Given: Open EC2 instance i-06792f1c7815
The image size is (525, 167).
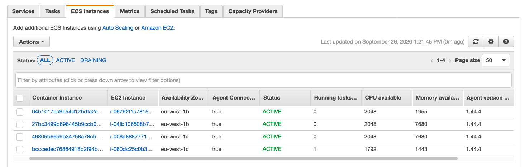Looking at the screenshot, I should [133, 112].
